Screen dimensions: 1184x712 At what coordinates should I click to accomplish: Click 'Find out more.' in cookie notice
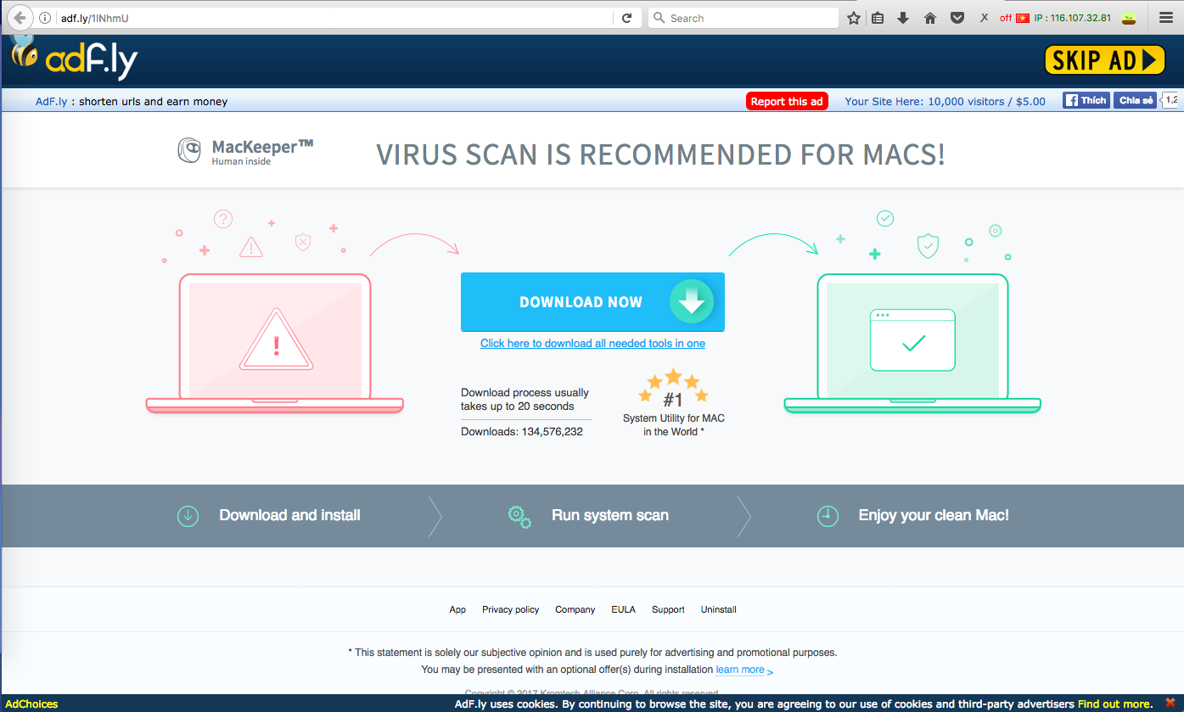[x=1115, y=704]
